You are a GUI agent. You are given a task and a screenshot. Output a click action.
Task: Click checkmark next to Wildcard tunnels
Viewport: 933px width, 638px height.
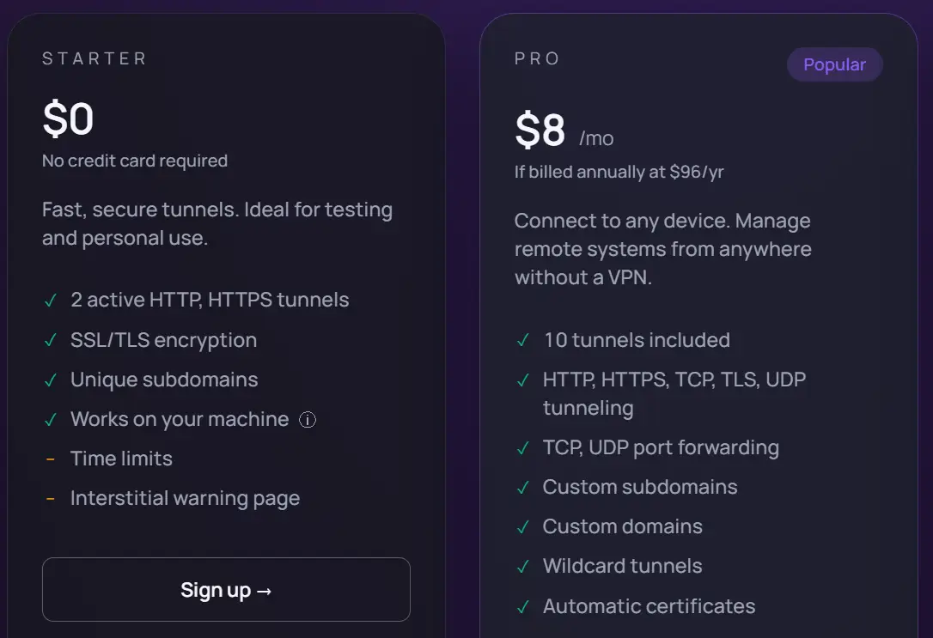tap(523, 566)
